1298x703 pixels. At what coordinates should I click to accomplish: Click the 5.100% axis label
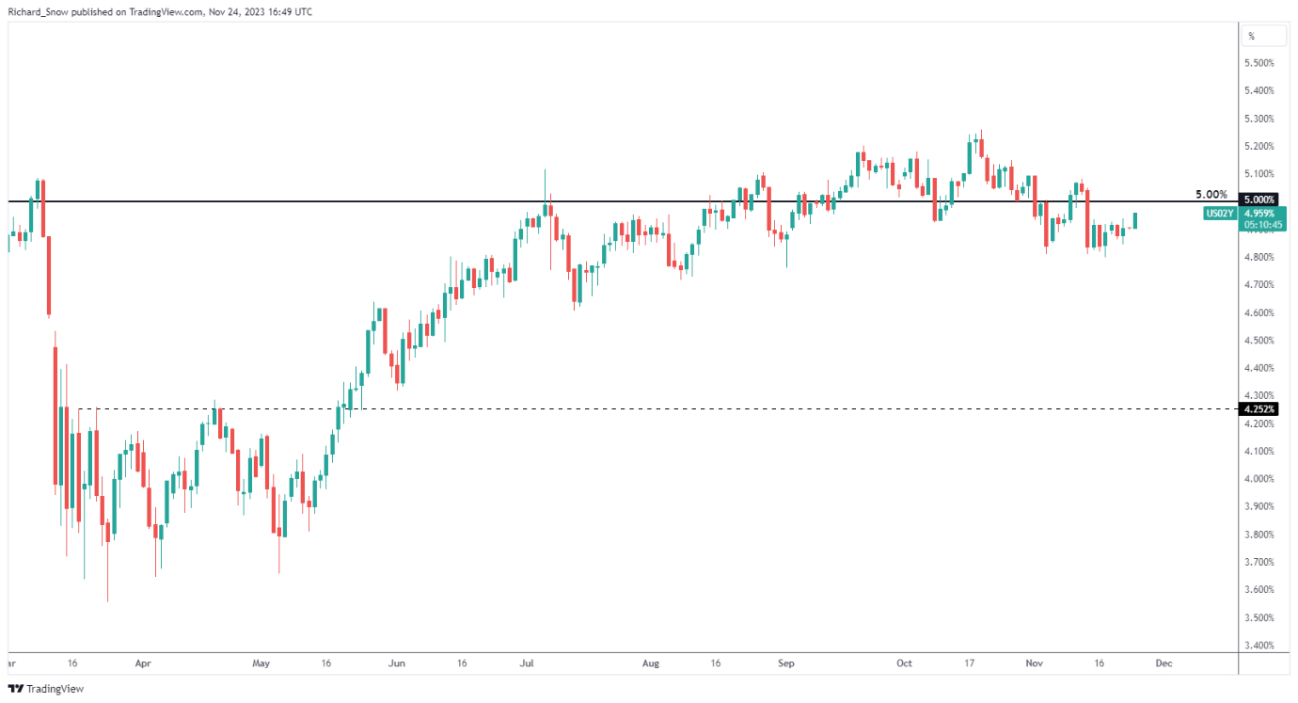1259,174
